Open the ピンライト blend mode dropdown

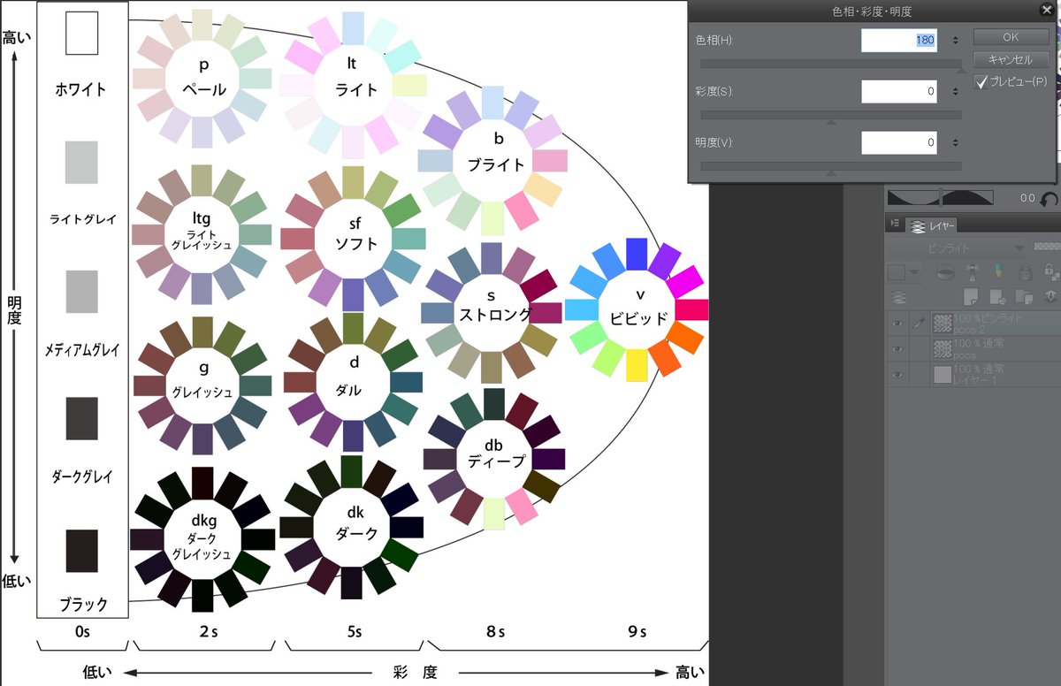[958, 248]
